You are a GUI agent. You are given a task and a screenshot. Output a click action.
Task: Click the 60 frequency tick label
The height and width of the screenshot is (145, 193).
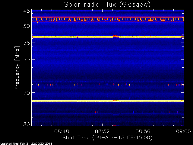(x=27, y=60)
